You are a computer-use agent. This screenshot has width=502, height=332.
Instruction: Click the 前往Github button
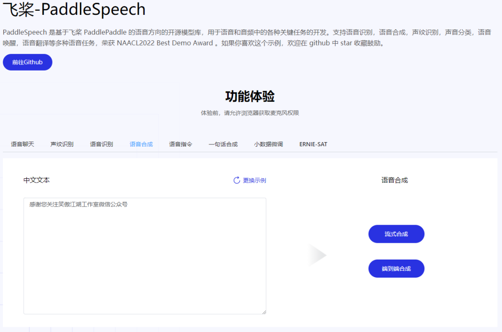(27, 62)
